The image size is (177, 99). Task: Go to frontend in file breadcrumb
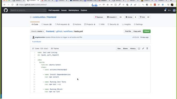pyautogui.click(x=50, y=31)
